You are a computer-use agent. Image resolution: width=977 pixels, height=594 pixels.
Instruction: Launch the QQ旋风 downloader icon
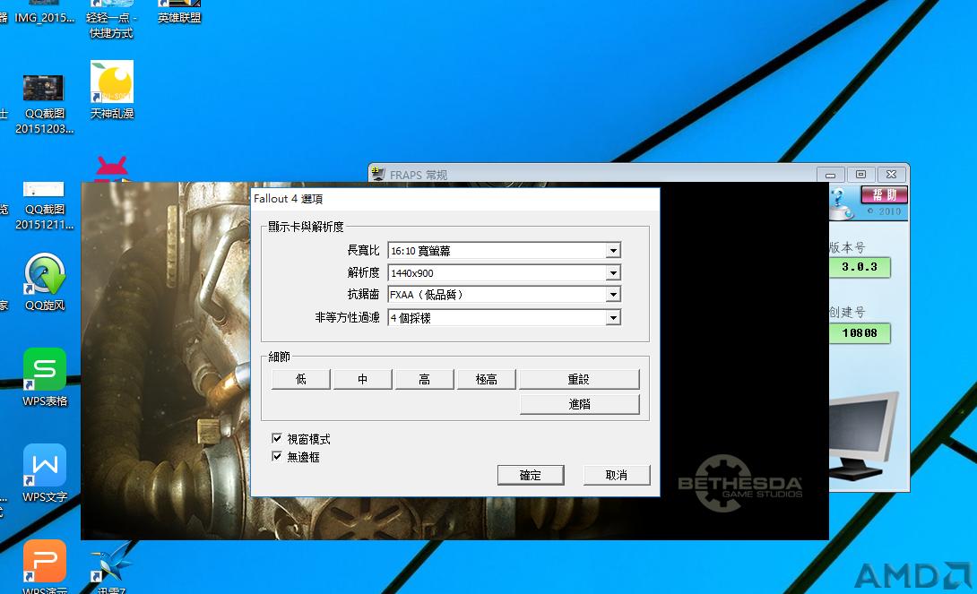pos(45,282)
